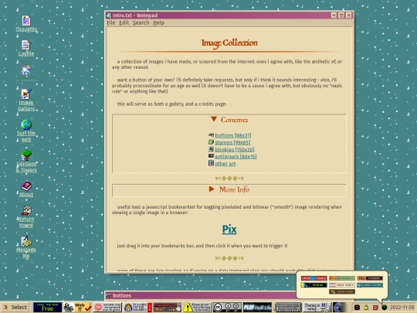Image resolution: width=417 pixels, height=313 pixels.
Task: Click the Creative Commons license badge
Action: point(227,307)
